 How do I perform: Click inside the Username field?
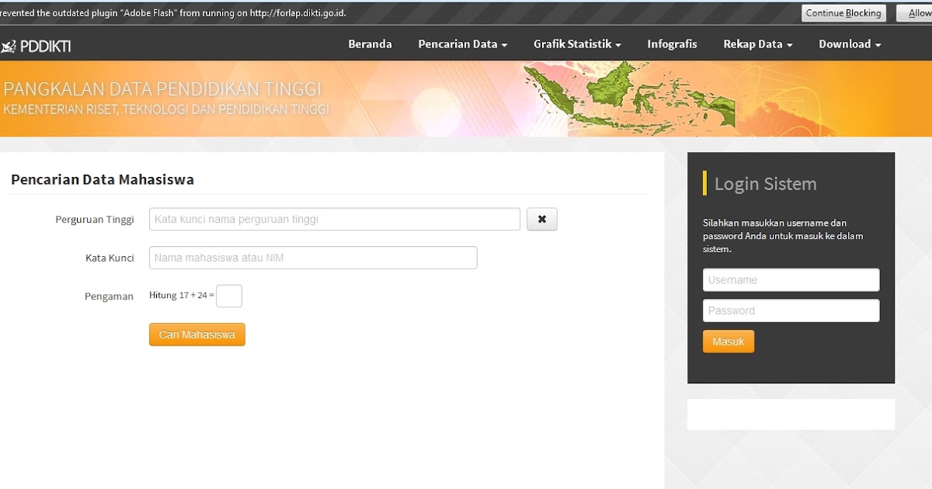coord(791,279)
